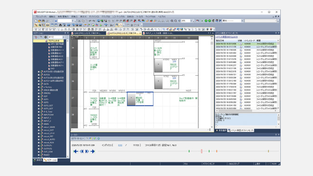Select the first green event history row
This screenshot has height=176, width=313.
pos(246,44)
